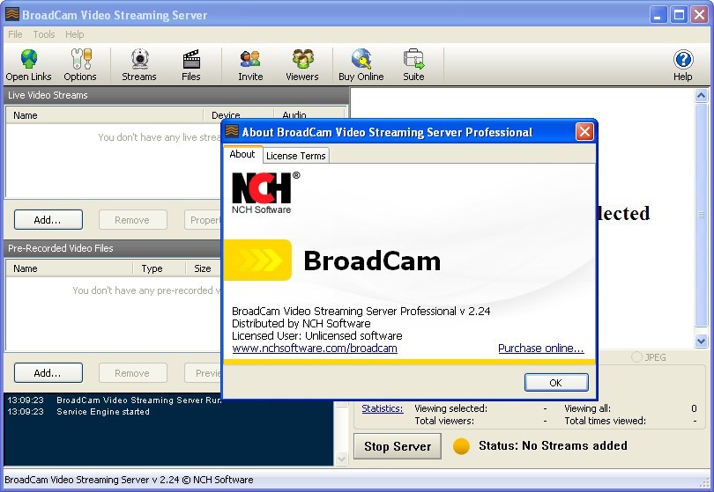Image resolution: width=714 pixels, height=492 pixels.
Task: Open Help from the toolbar icon
Action: tap(683, 65)
